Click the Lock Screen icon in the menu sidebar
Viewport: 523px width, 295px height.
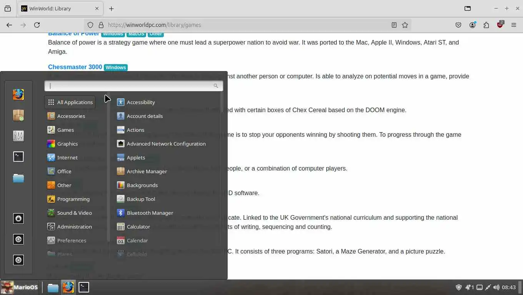(18, 219)
